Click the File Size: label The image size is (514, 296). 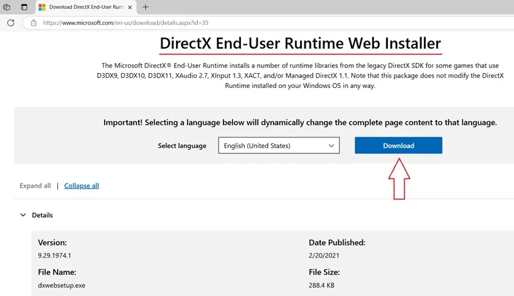[x=324, y=272]
